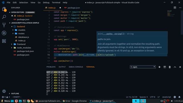Image resolution: width=183 pixels, height=103 pixels.
Task: Collapse the backend folder
Action: point(21,27)
